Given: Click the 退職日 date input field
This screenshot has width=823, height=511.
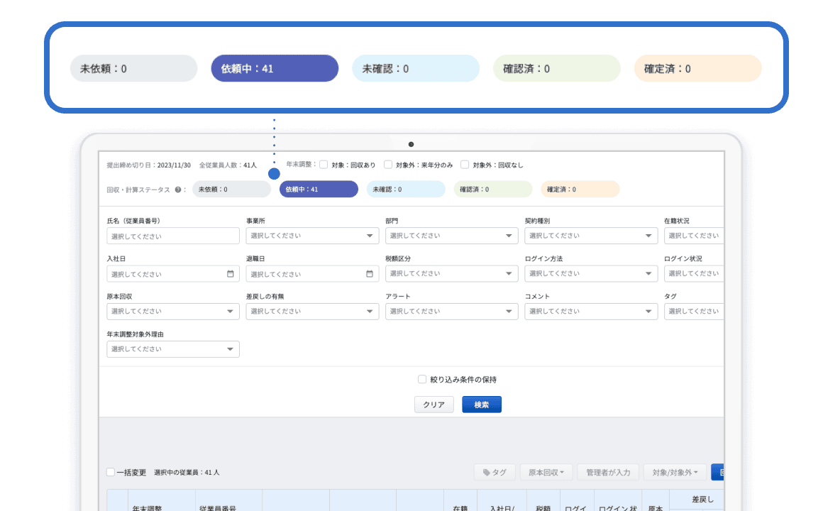Looking at the screenshot, I should coord(312,274).
